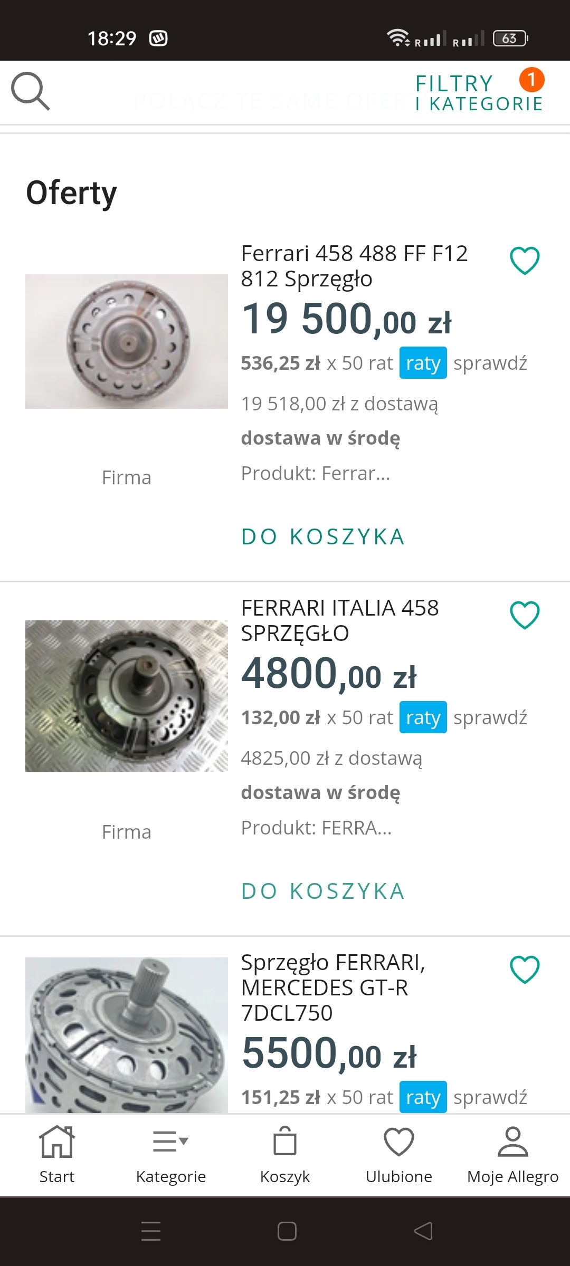Open search with the magnifier icon
Screen dimensions: 570x1266
click(31, 91)
